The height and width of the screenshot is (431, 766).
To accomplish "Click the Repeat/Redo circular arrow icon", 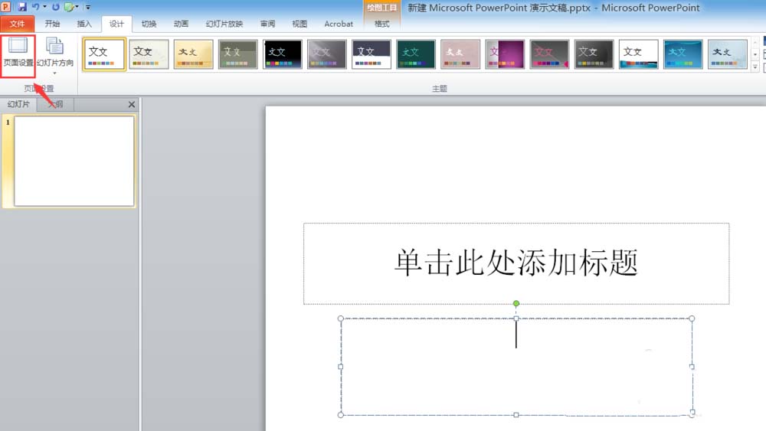I will (x=55, y=7).
